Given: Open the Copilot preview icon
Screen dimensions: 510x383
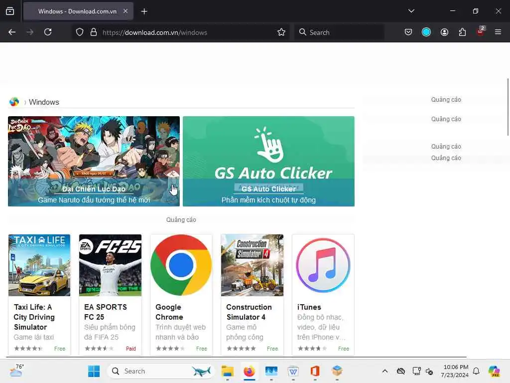Looking at the screenshot, I should pyautogui.click(x=494, y=371).
